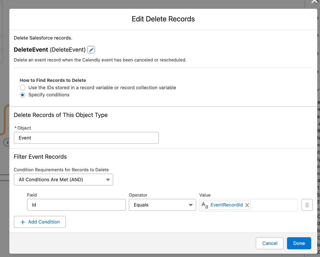
Task: Click the EventRecordId resource link
Action: 226,205
